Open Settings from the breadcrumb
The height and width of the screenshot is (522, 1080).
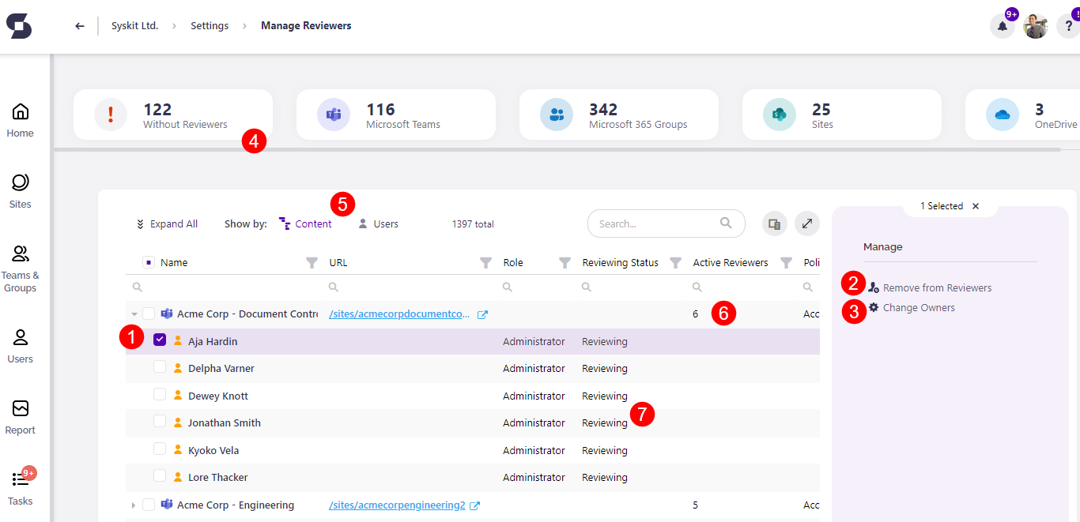[x=209, y=25]
